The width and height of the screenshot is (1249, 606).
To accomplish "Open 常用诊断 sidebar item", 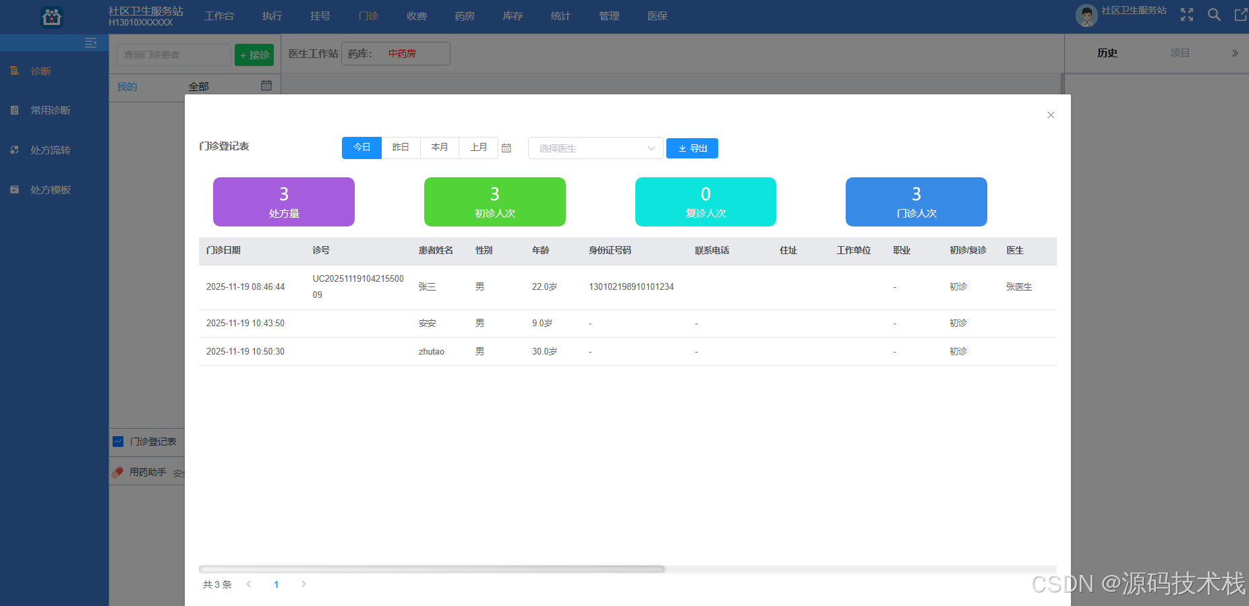I will (50, 110).
